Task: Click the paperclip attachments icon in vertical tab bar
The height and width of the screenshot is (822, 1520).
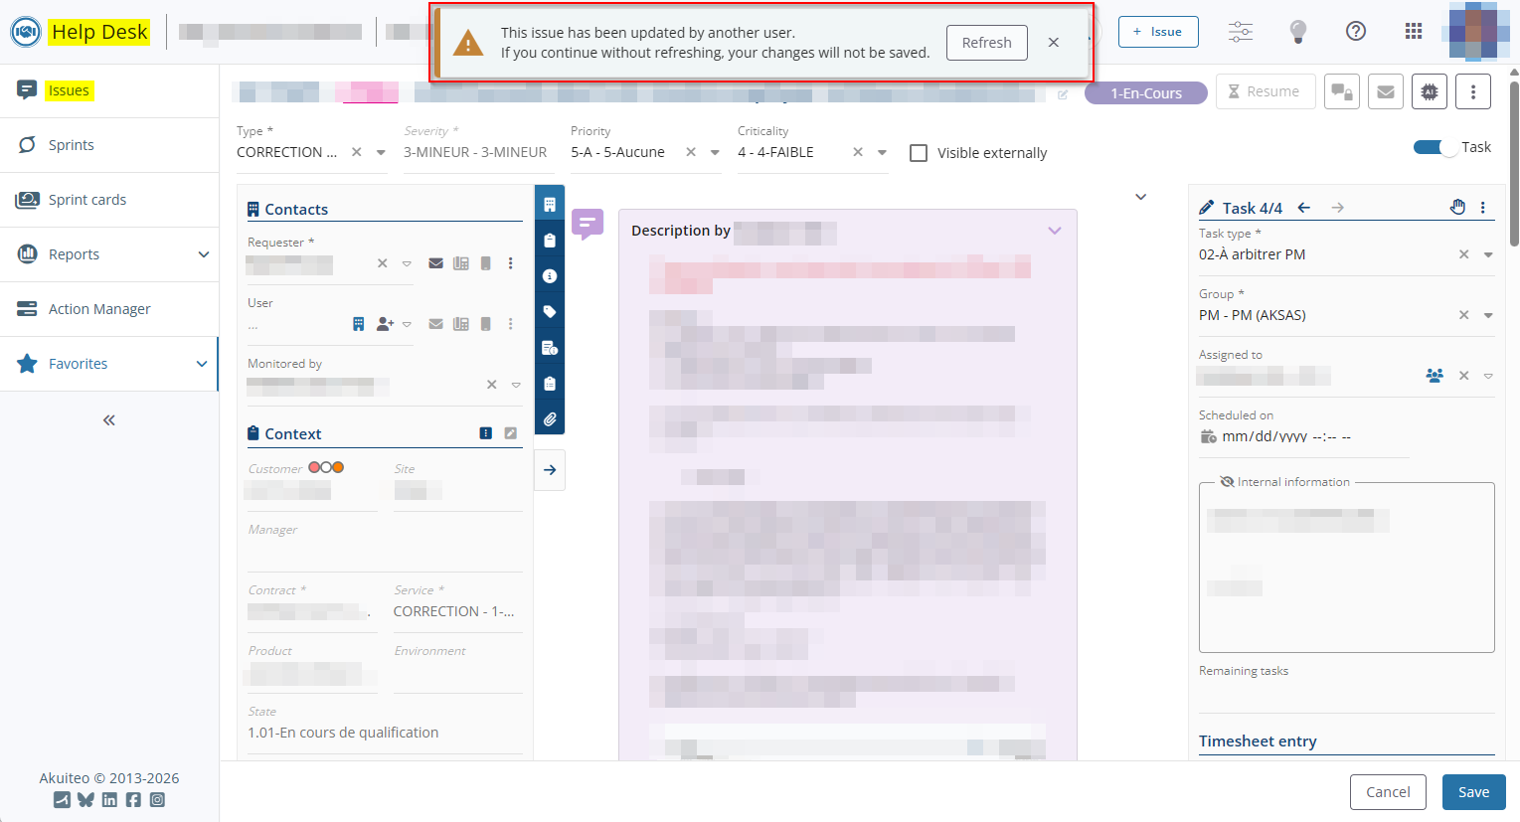Action: coord(550,419)
